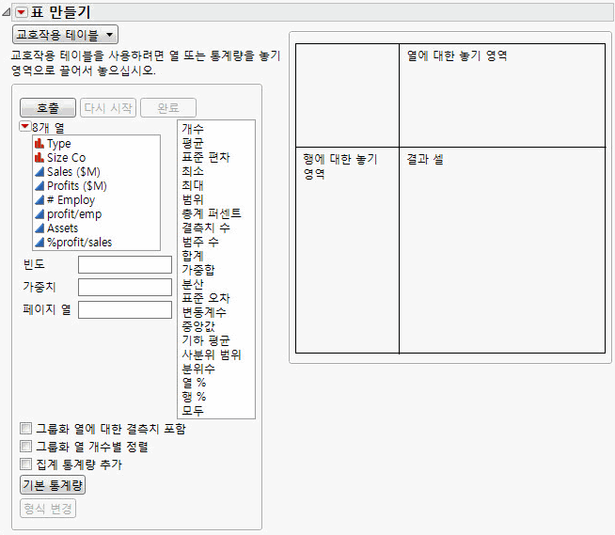Select the 표준 오차 statistic

point(206,298)
